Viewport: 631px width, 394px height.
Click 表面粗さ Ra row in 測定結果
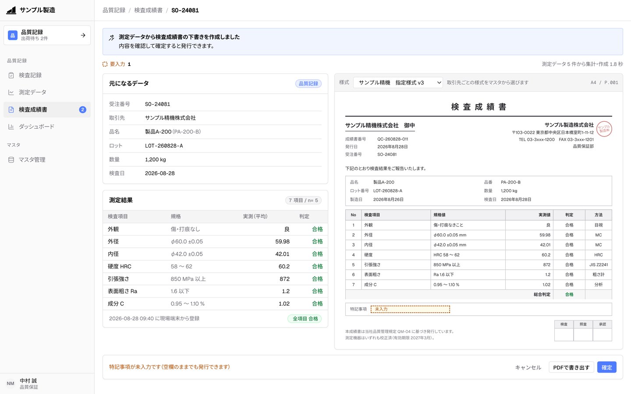coord(215,291)
